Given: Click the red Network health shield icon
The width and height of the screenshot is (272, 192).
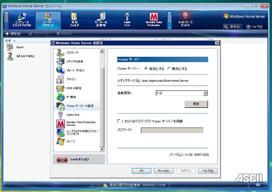Looking at the screenshot, I should pyautogui.click(x=185, y=15).
